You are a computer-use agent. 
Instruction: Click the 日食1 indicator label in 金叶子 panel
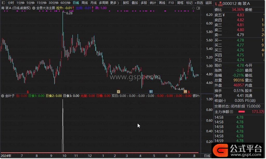[36, 96]
